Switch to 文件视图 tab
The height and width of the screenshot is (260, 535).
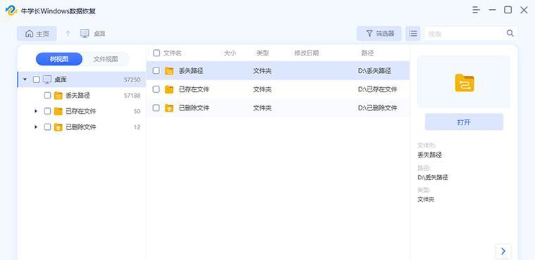(x=106, y=59)
